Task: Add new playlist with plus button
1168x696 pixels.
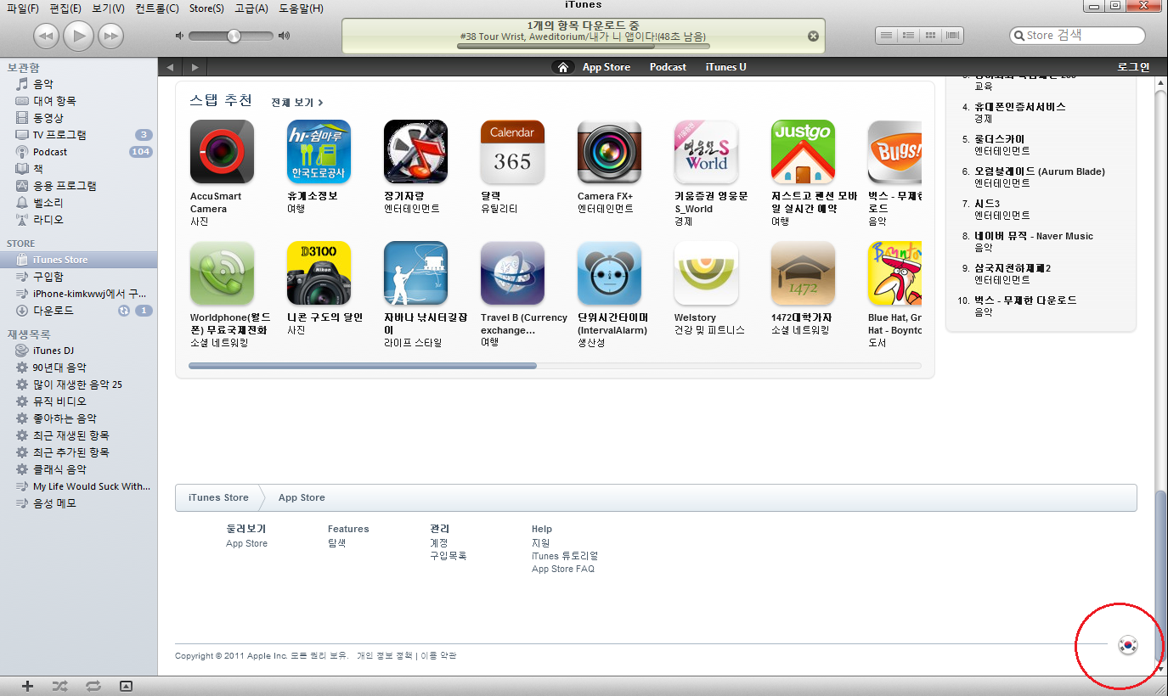Action: pyautogui.click(x=27, y=686)
